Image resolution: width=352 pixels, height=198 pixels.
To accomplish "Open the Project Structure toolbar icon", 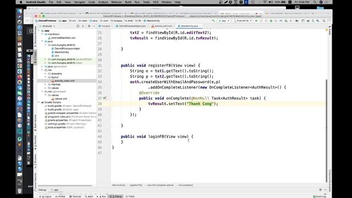I will click(297, 21).
